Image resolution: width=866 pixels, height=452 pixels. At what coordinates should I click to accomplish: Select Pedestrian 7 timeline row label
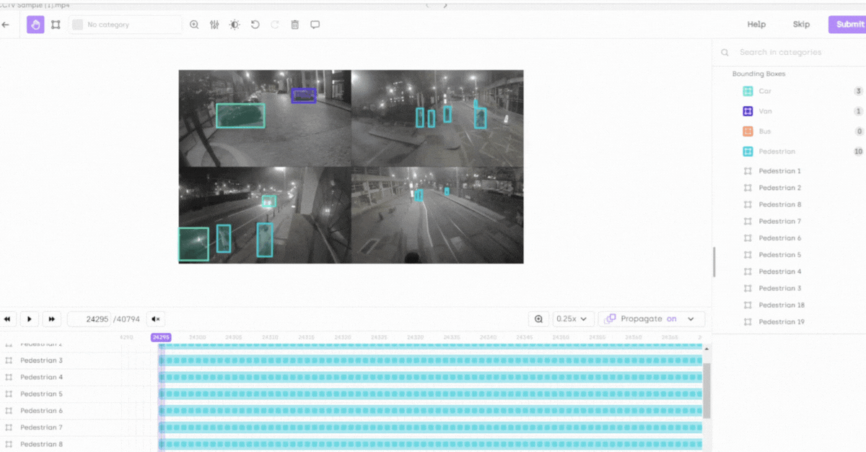pos(41,427)
